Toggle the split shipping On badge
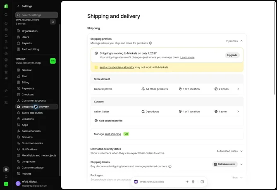Image resolution: width=277 pixels, height=190 pixels. (126, 134)
